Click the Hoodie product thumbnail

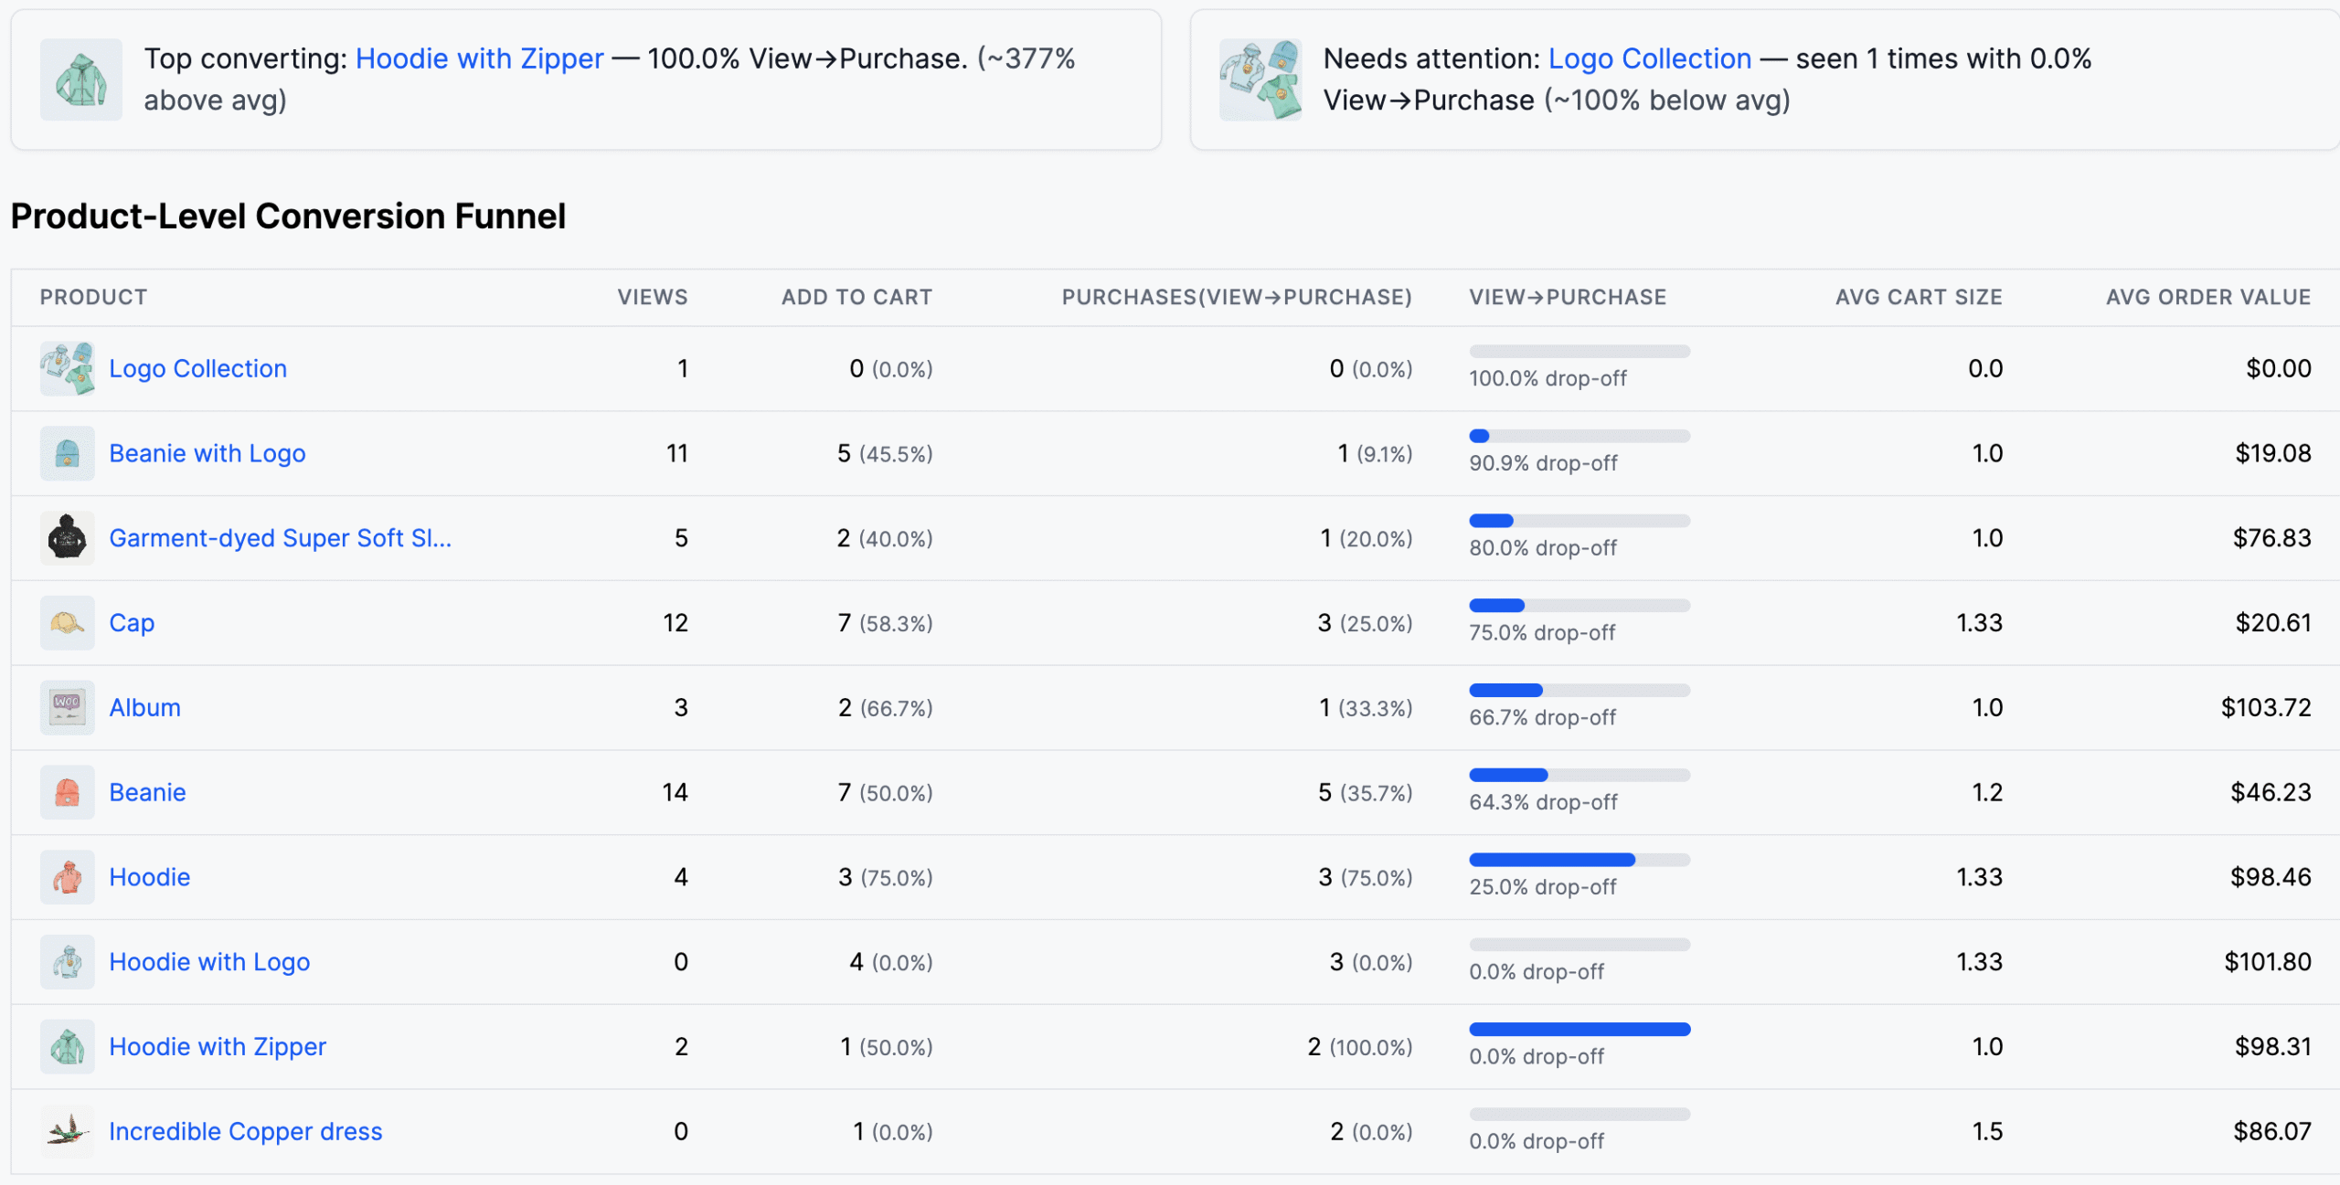[x=67, y=876]
